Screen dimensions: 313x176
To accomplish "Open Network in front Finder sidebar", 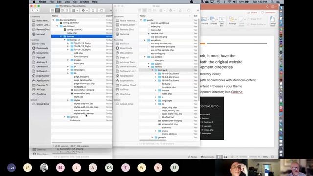I will point(39,34).
